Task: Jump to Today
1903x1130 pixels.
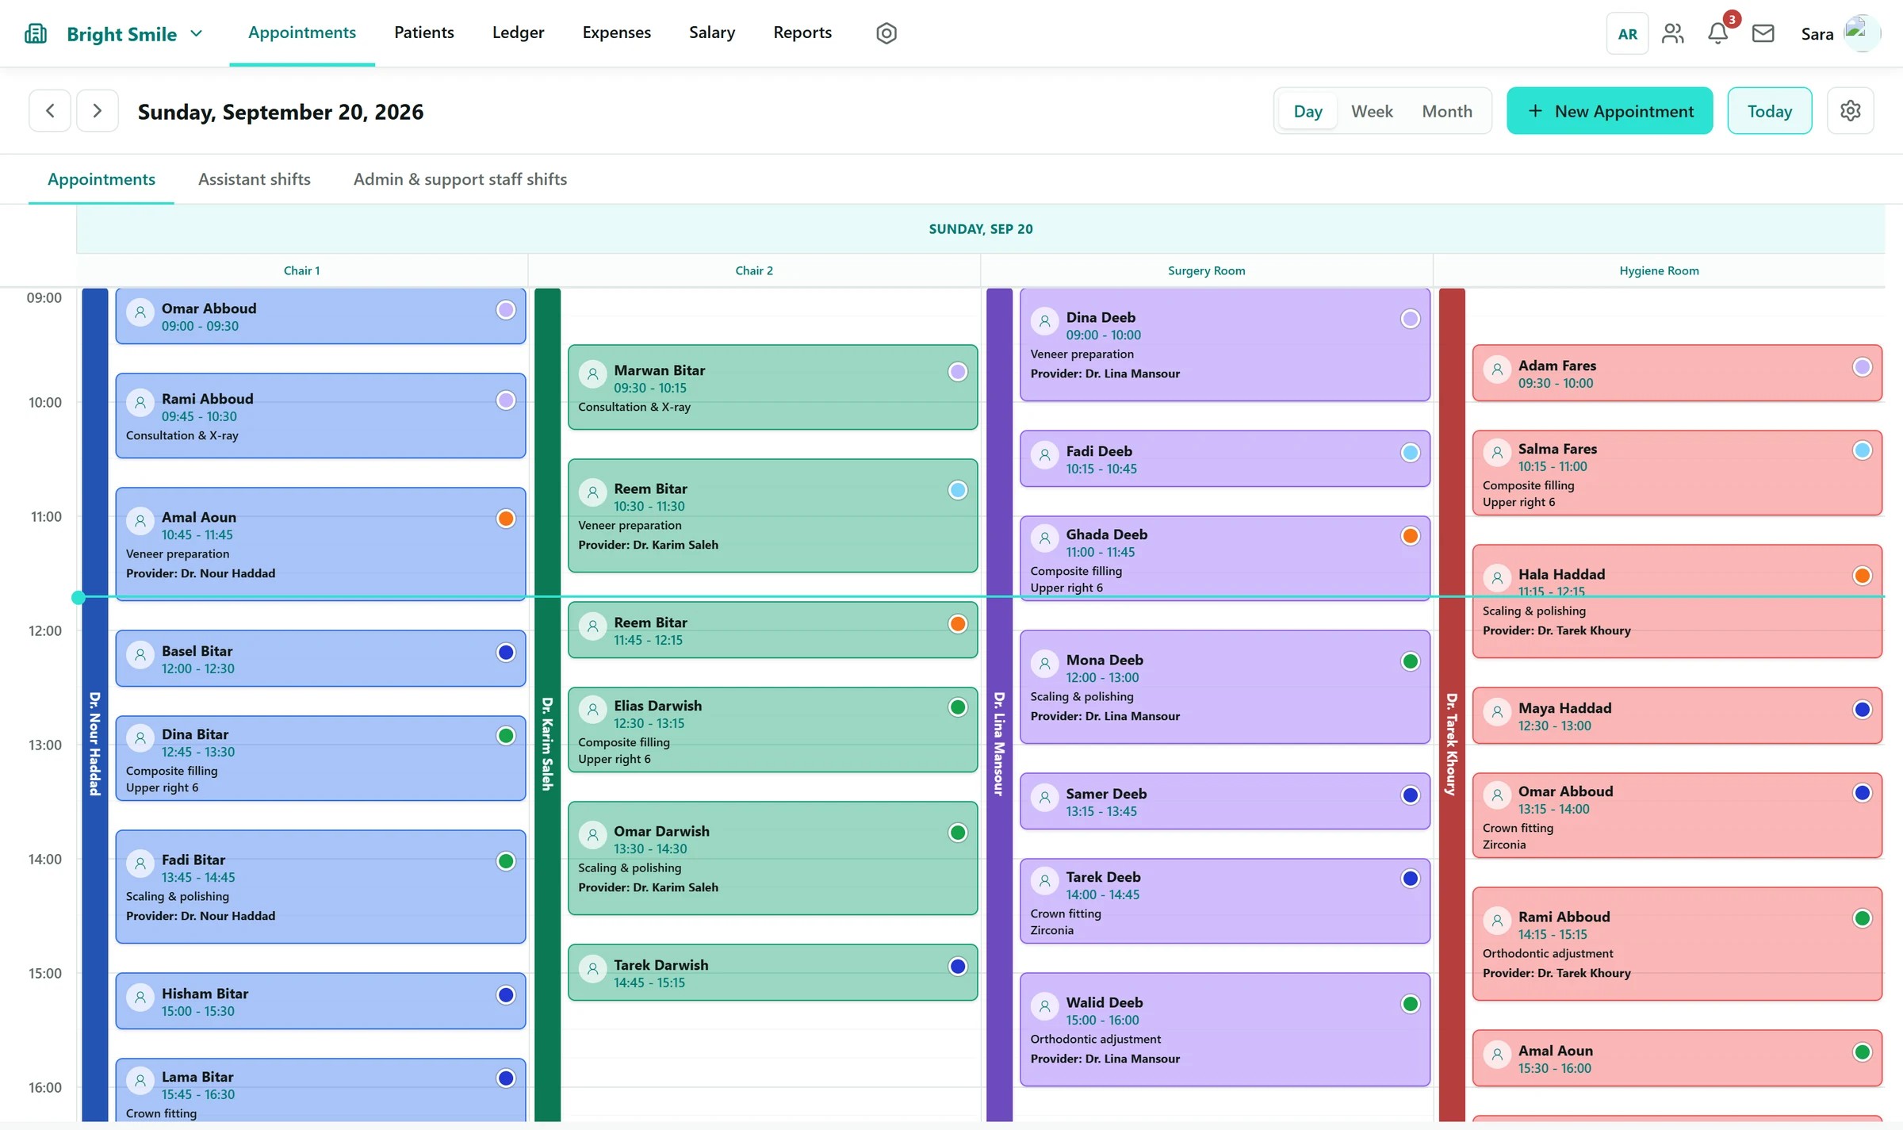Action: (1770, 111)
